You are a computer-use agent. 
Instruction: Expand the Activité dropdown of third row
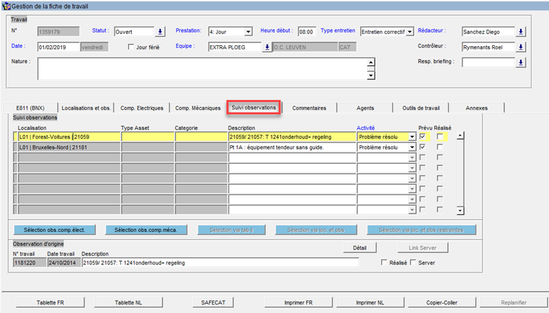(x=412, y=158)
